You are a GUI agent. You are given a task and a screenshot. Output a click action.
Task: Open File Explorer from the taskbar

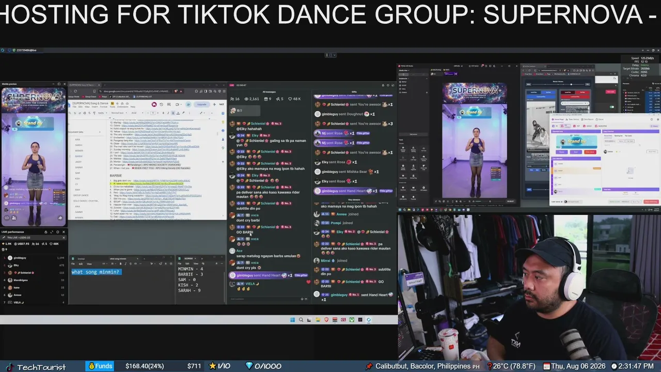coord(318,320)
